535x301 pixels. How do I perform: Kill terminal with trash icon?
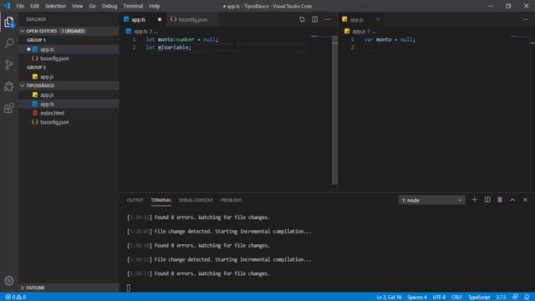(500, 200)
